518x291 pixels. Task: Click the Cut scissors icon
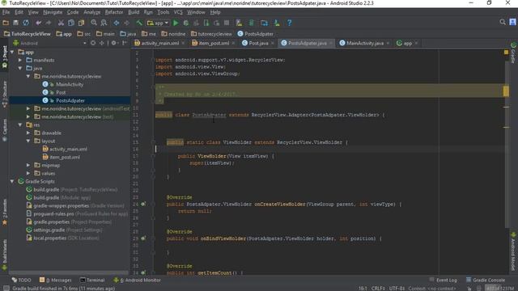pyautogui.click(x=61, y=23)
